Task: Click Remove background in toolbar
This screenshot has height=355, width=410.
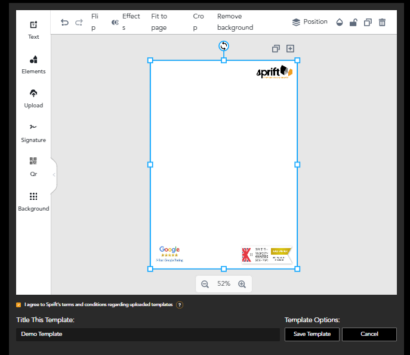Action: (x=235, y=22)
